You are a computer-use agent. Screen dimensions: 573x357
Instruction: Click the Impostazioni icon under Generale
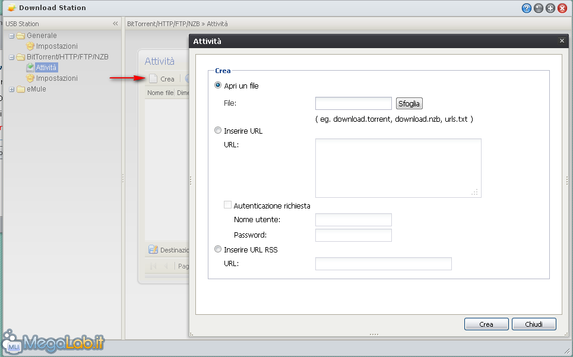pos(30,46)
